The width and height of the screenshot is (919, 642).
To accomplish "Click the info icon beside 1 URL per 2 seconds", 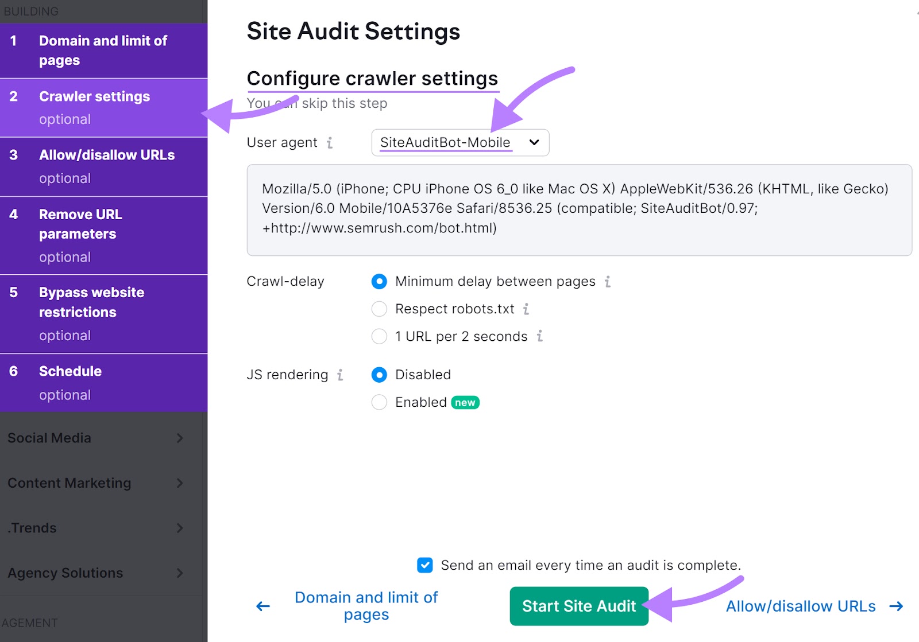I will click(539, 337).
